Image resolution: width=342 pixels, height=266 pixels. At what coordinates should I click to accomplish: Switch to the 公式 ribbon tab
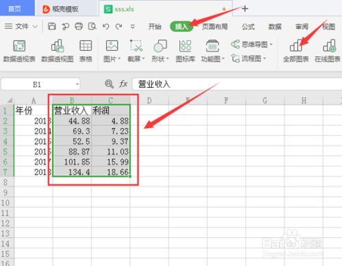[248, 27]
